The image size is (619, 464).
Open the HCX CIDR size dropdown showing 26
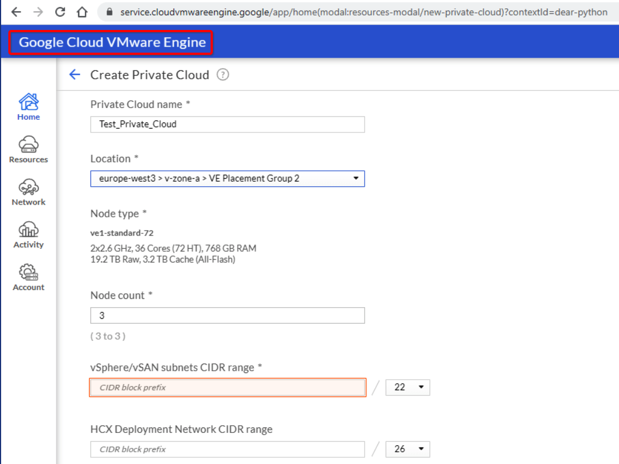pos(407,449)
